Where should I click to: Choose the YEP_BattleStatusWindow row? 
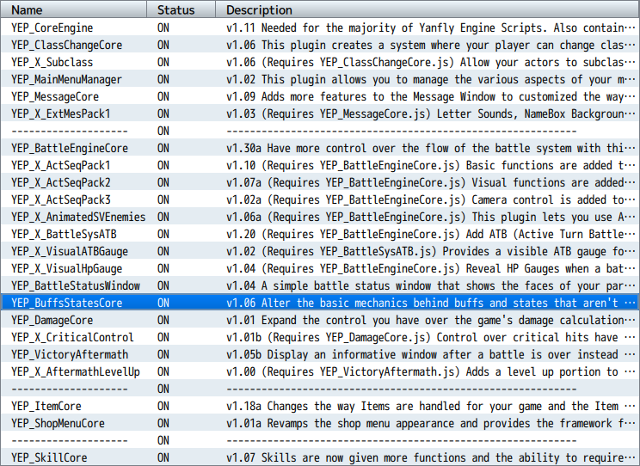(x=320, y=285)
